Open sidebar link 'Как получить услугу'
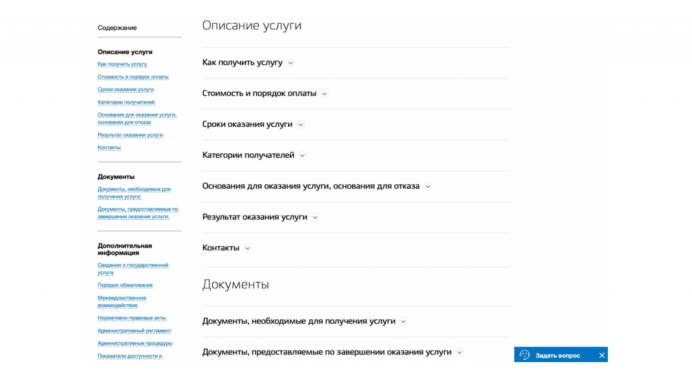Image resolution: width=692 pixels, height=379 pixels. (122, 64)
